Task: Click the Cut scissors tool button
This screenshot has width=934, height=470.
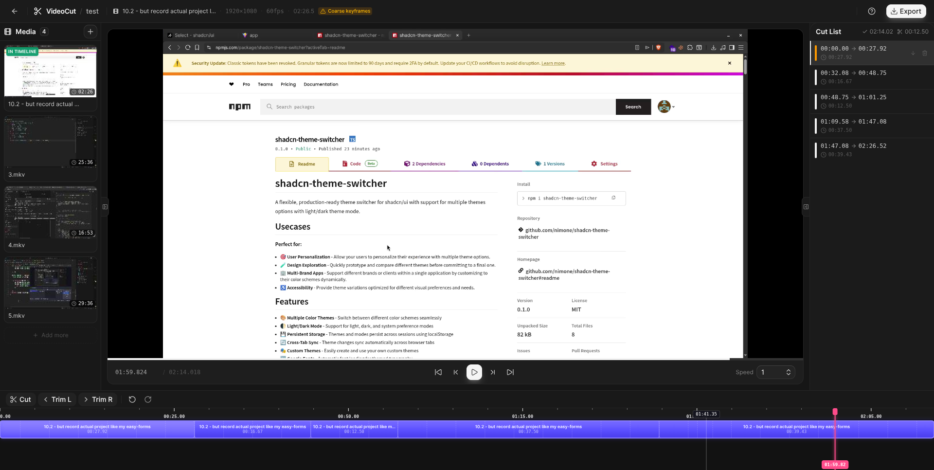Action: pyautogui.click(x=20, y=399)
